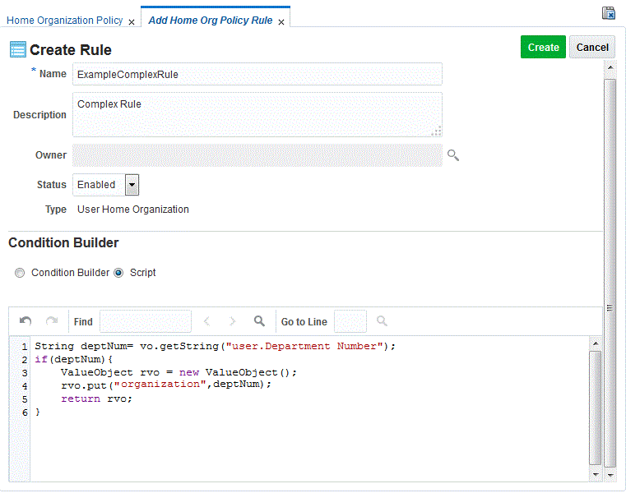Click script editor scroll down arrow

[596, 475]
